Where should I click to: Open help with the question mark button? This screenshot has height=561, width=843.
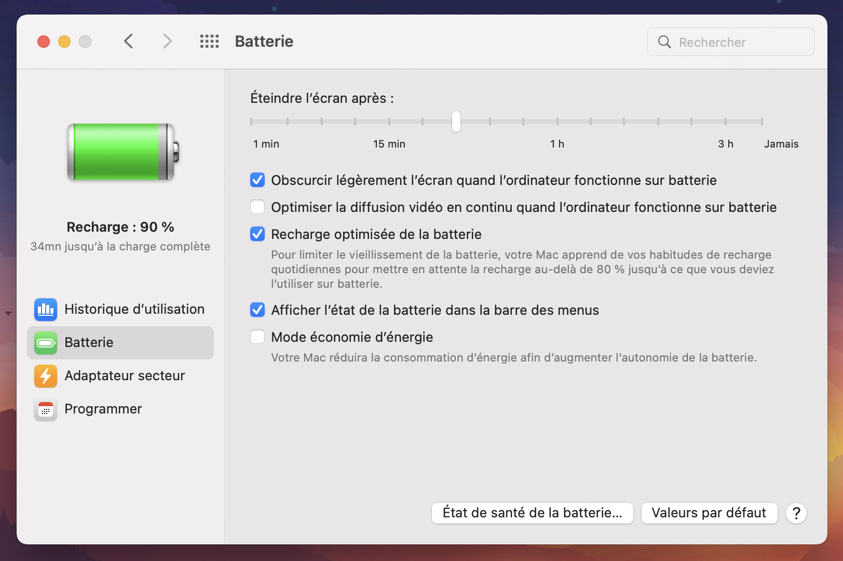796,513
